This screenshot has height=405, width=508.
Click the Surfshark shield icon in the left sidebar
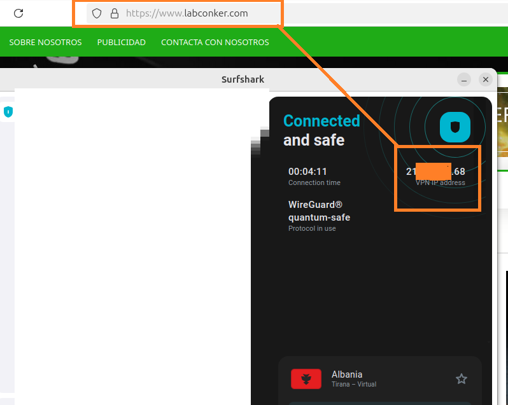(x=8, y=112)
